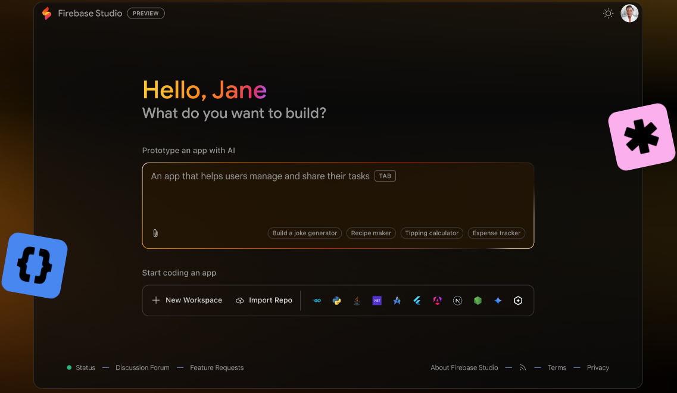The image size is (677, 393).
Task: Click the Firebase Studio title text
Action: coord(90,13)
